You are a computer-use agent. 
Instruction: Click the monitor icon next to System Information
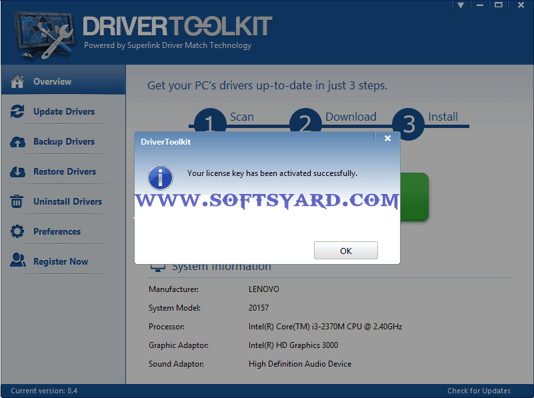[x=158, y=267]
